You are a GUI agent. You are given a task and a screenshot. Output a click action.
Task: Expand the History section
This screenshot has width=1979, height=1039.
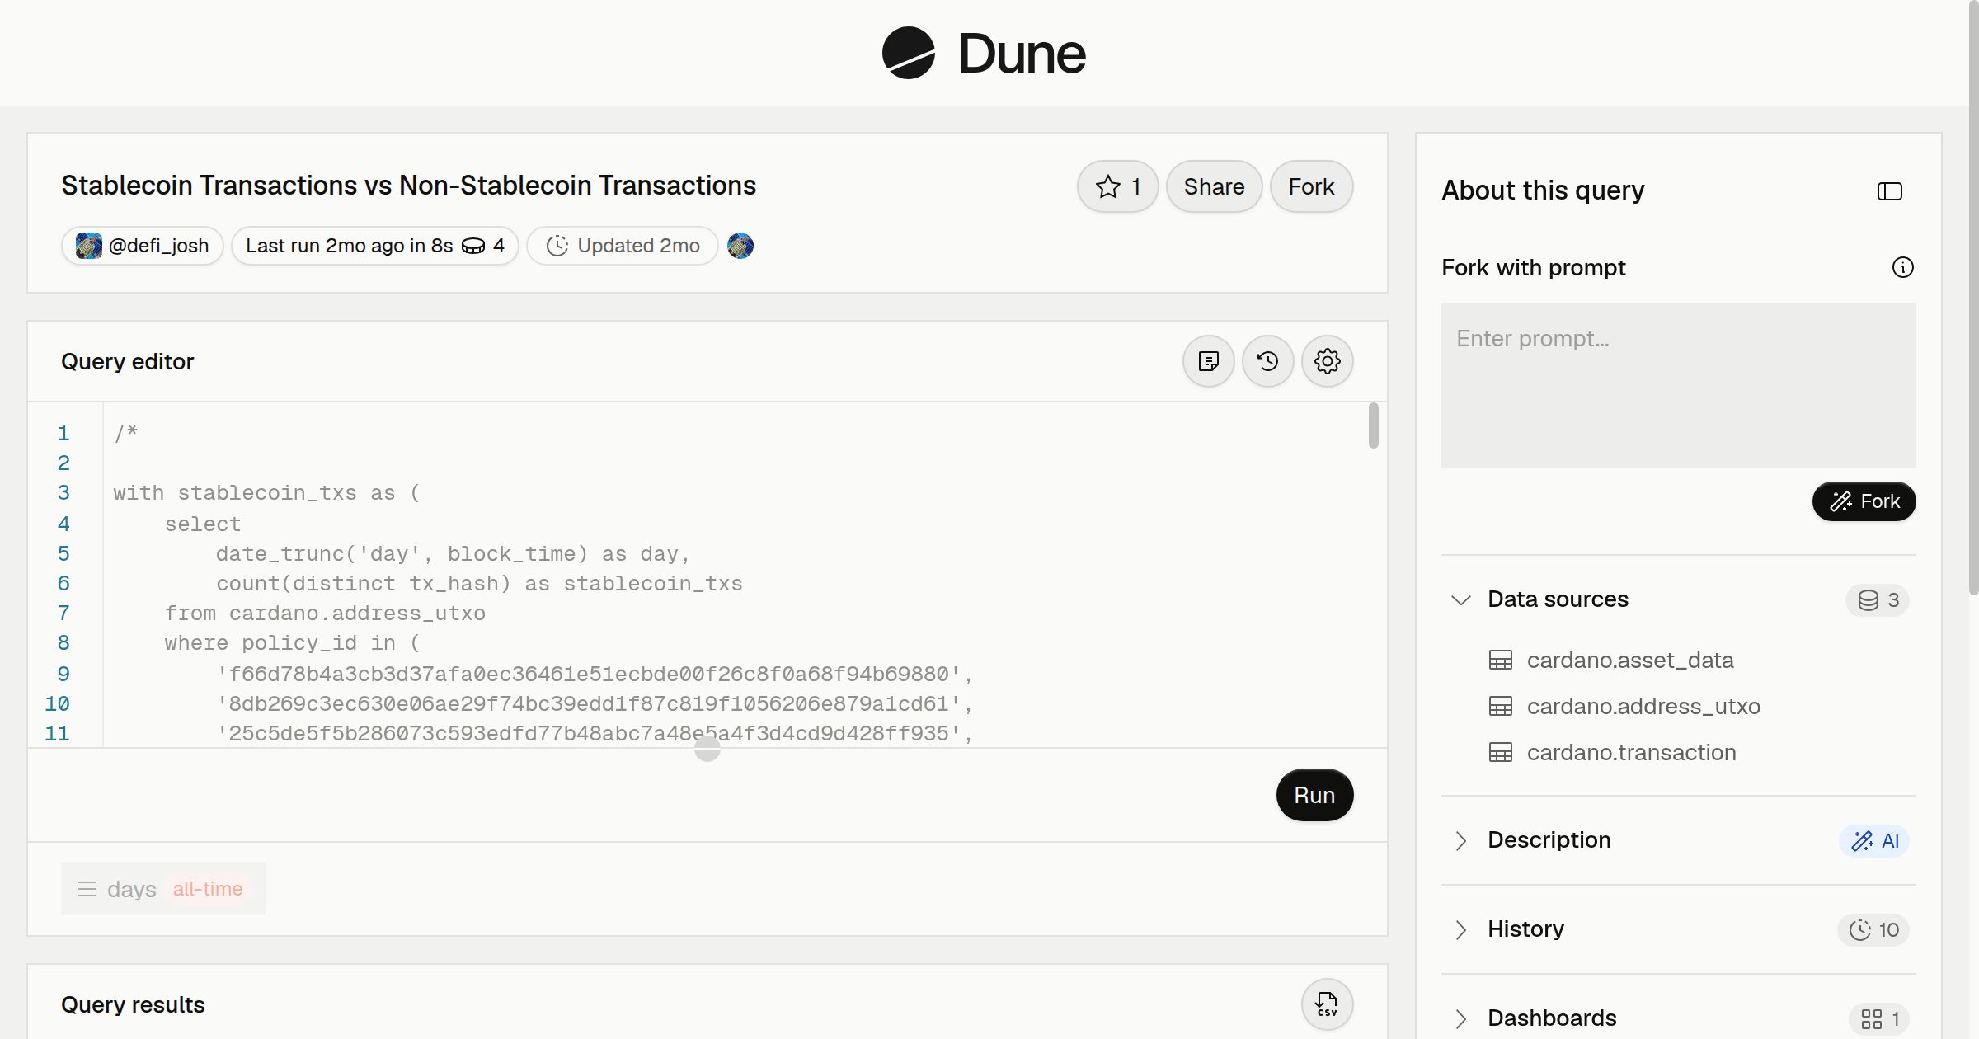pyautogui.click(x=1461, y=929)
